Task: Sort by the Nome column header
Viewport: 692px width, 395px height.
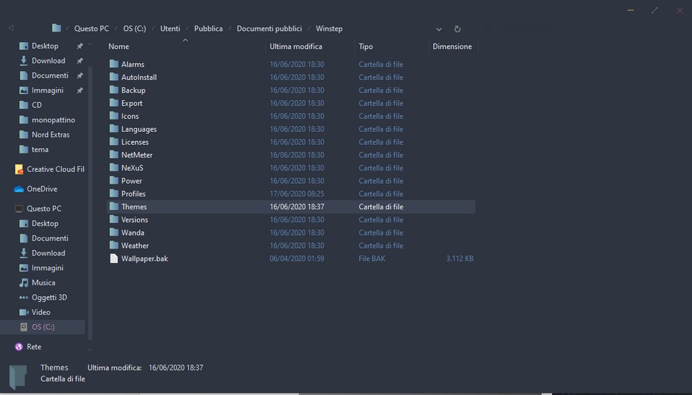Action: [x=118, y=47]
